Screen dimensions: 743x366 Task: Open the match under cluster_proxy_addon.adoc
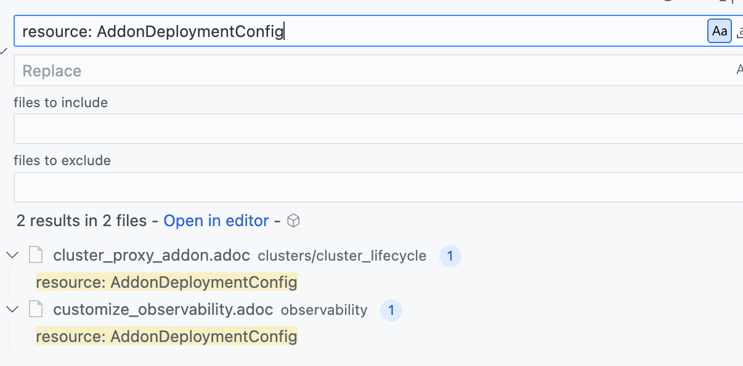pos(166,282)
